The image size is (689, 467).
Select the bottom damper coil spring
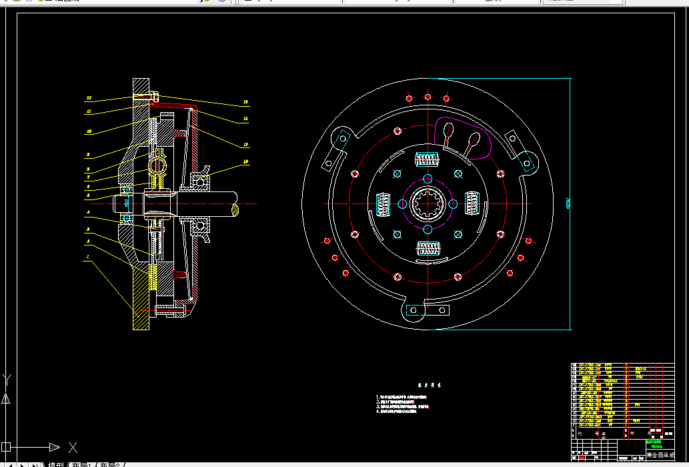coord(428,248)
